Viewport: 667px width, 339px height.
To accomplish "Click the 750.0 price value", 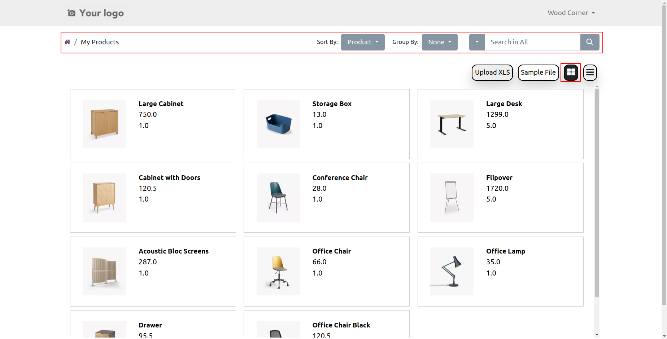I will coord(148,115).
